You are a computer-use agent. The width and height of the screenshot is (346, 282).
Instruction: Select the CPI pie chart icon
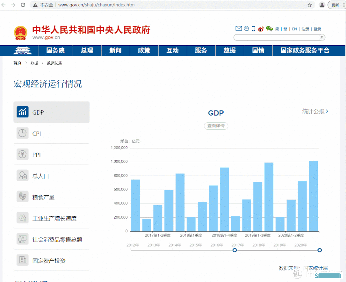22,133
